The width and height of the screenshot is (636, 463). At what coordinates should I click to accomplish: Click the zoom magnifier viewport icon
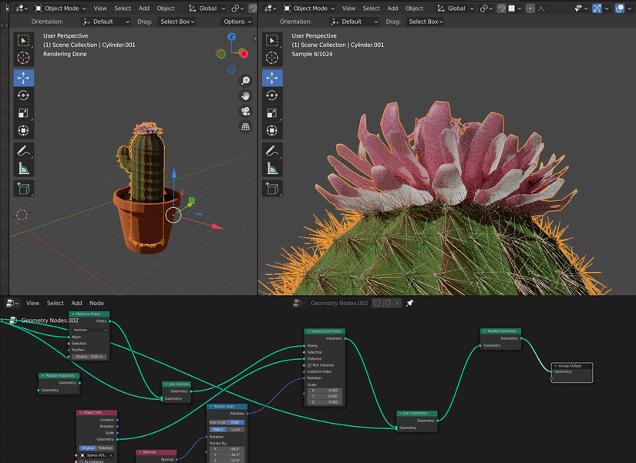245,81
